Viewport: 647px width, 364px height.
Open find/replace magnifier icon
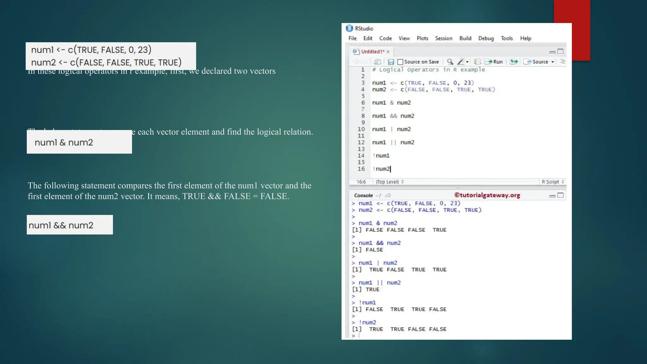[x=450, y=62]
